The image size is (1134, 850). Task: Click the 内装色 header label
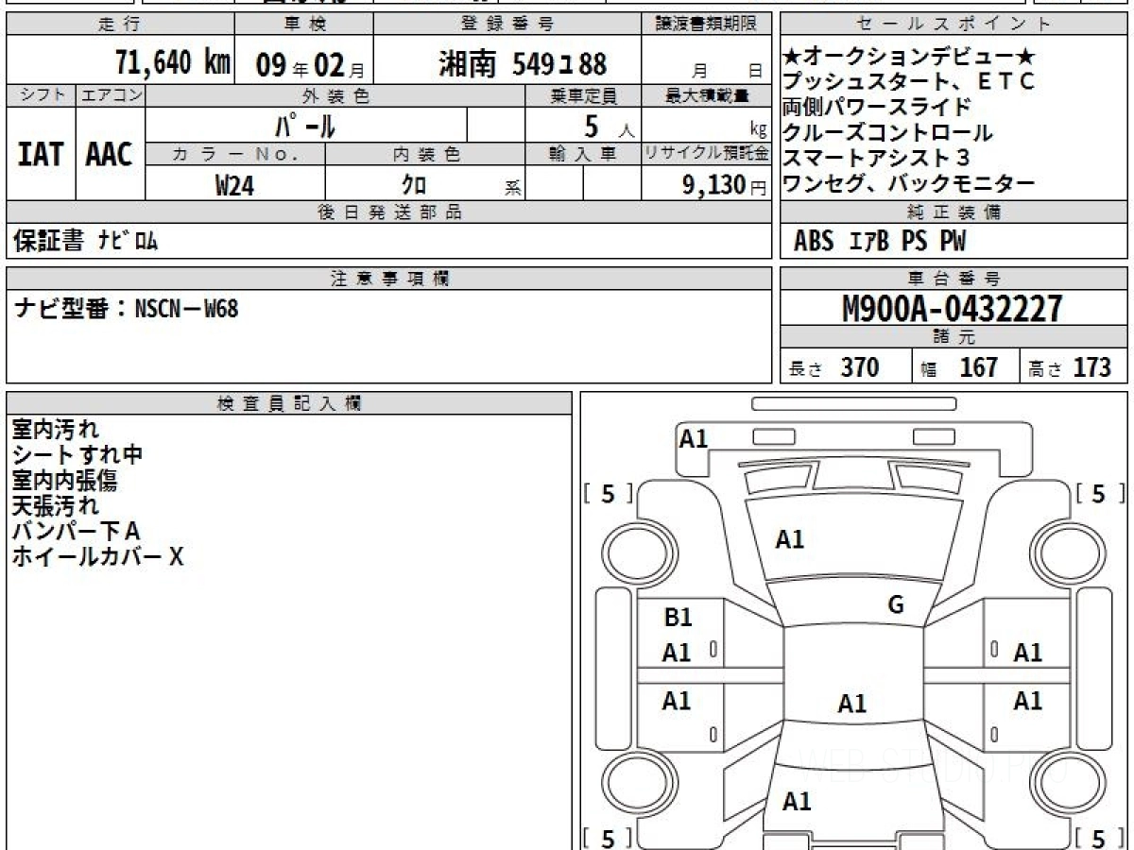click(x=426, y=154)
